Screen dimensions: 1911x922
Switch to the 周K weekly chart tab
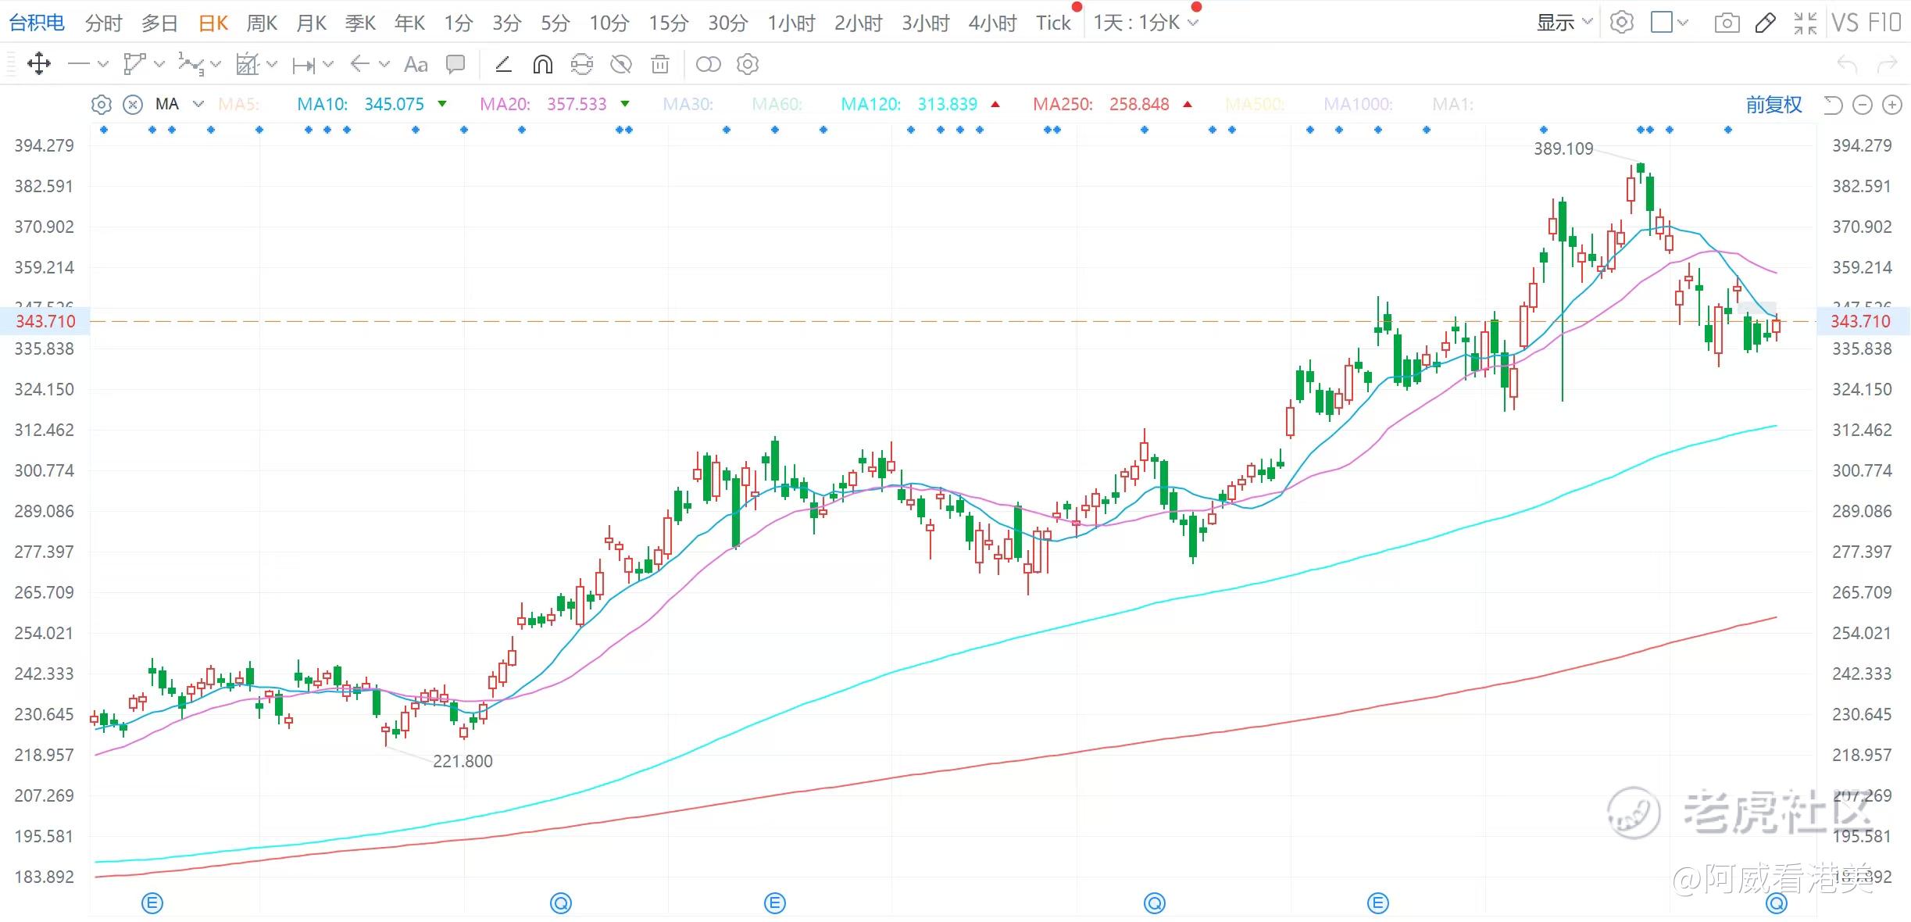262,23
